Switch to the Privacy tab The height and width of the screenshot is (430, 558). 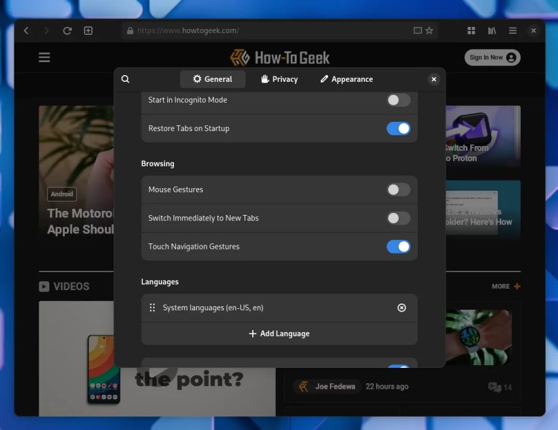[279, 79]
